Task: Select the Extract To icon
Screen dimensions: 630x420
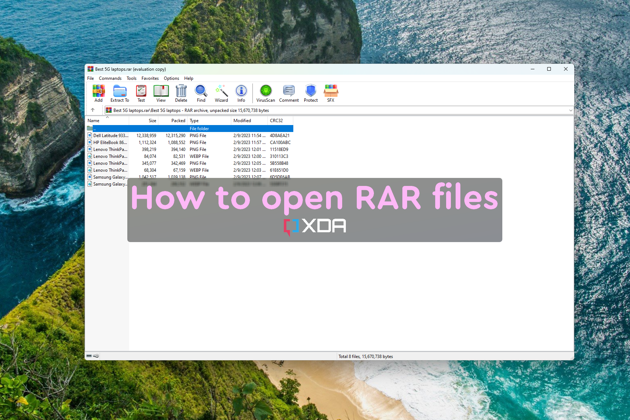Action: pos(119,93)
